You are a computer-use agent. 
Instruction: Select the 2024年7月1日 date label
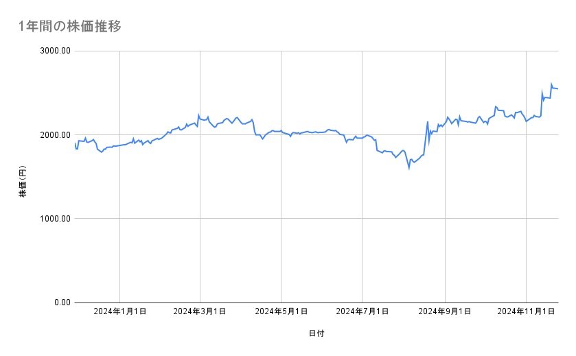tap(362, 311)
